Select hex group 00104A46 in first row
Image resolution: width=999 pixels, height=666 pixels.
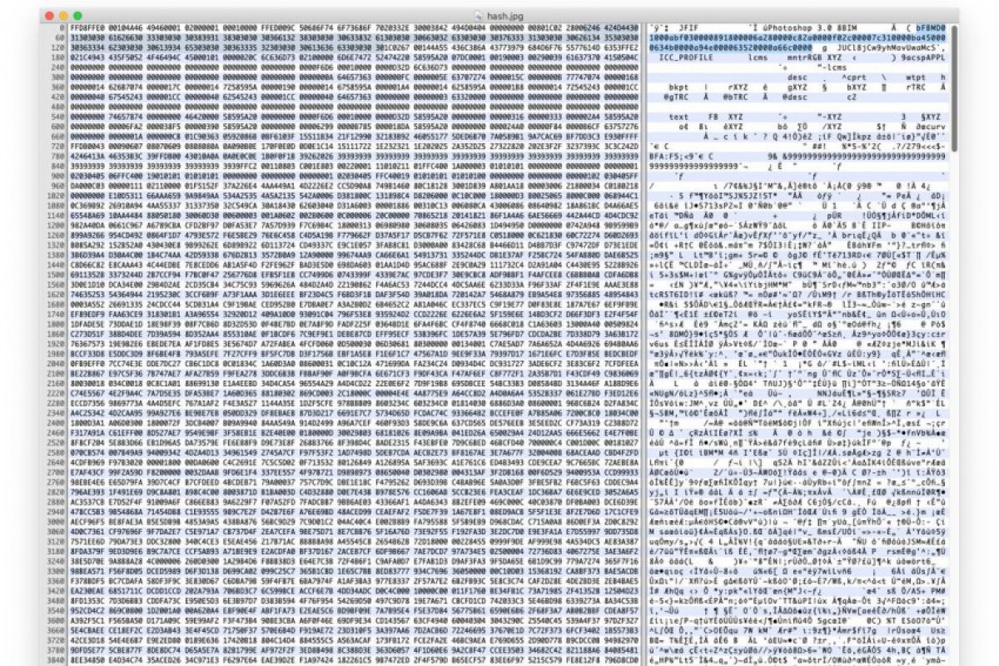(125, 27)
